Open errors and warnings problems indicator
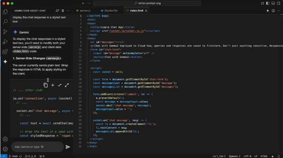The width and height of the screenshot is (283, 158). tap(30, 156)
